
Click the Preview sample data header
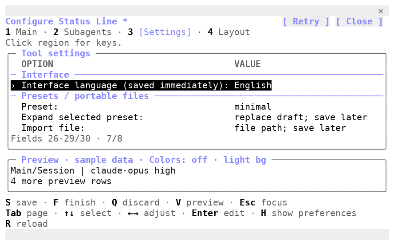[x=144, y=160]
